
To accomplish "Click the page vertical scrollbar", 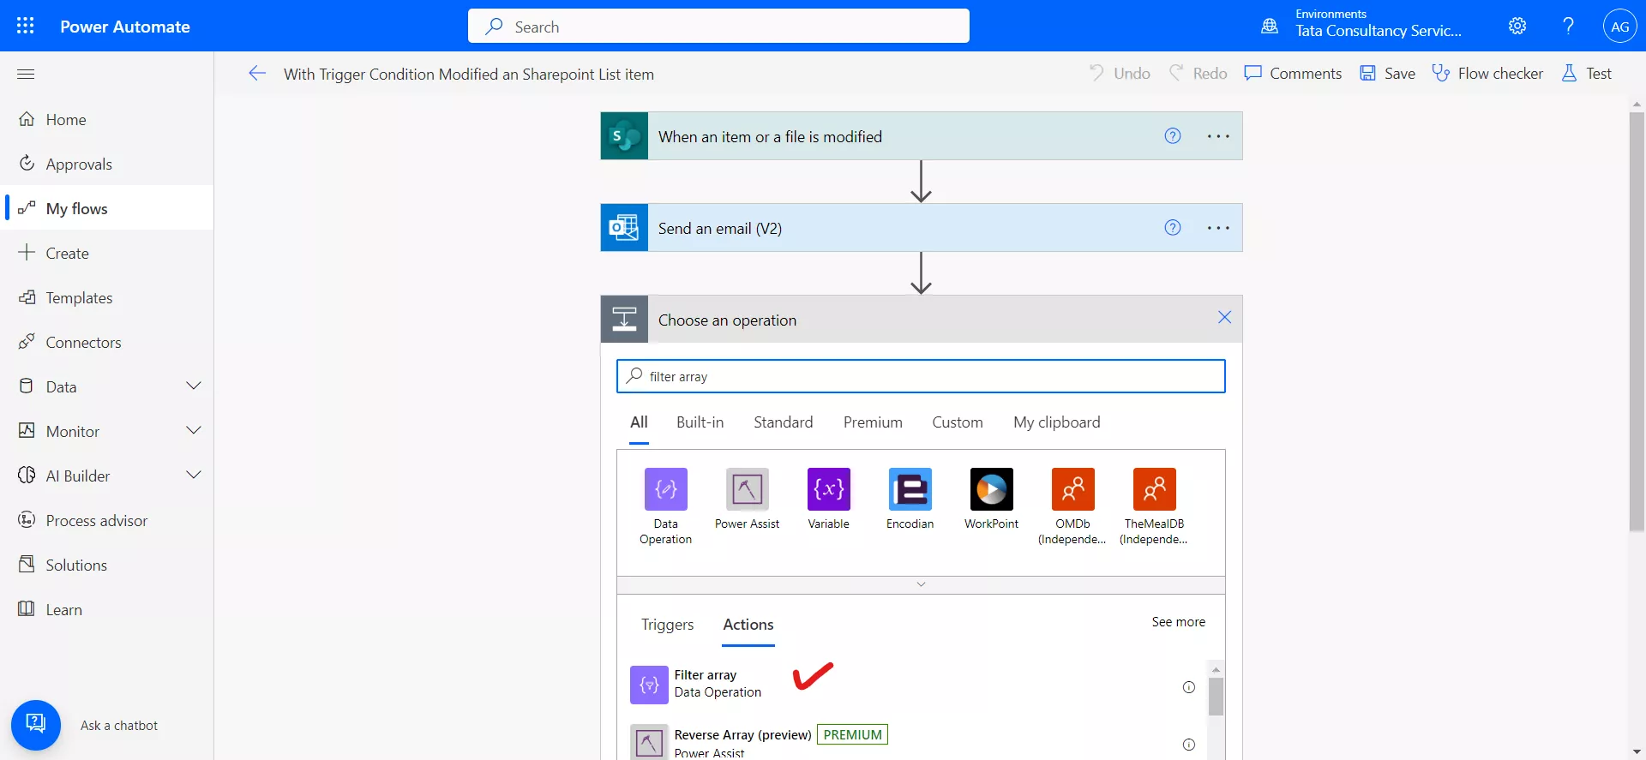I will click(x=1637, y=321).
